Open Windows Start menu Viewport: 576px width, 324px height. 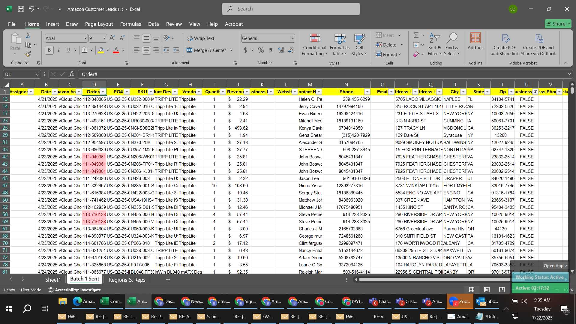click(x=9, y=308)
